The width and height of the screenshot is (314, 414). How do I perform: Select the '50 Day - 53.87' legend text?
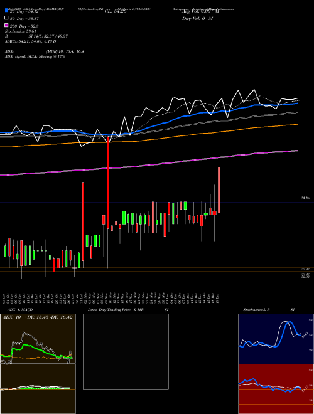click(24, 19)
